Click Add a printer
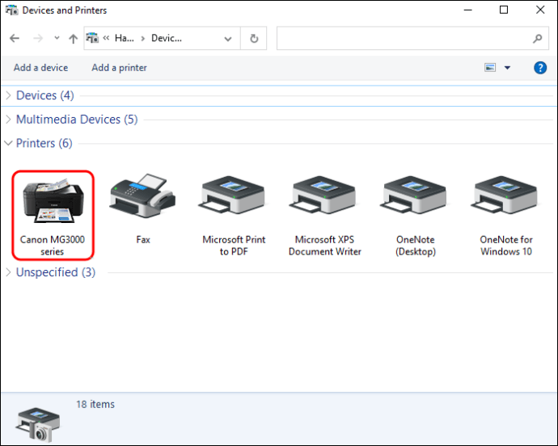558x446 pixels. (119, 68)
